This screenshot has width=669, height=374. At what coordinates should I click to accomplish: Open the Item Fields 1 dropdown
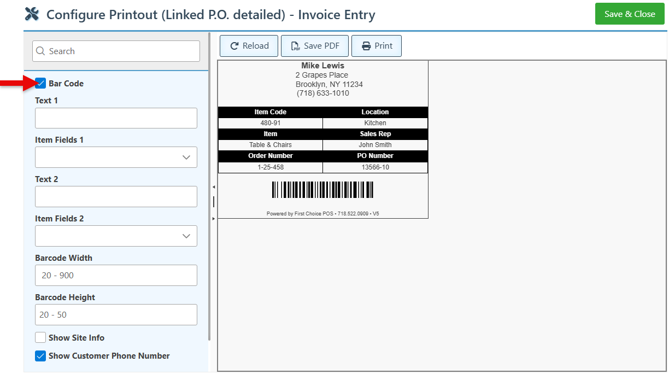click(116, 157)
